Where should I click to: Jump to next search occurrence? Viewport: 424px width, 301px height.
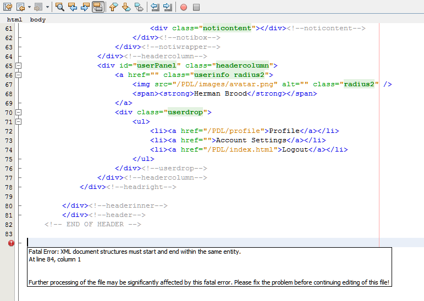pyautogui.click(x=85, y=7)
